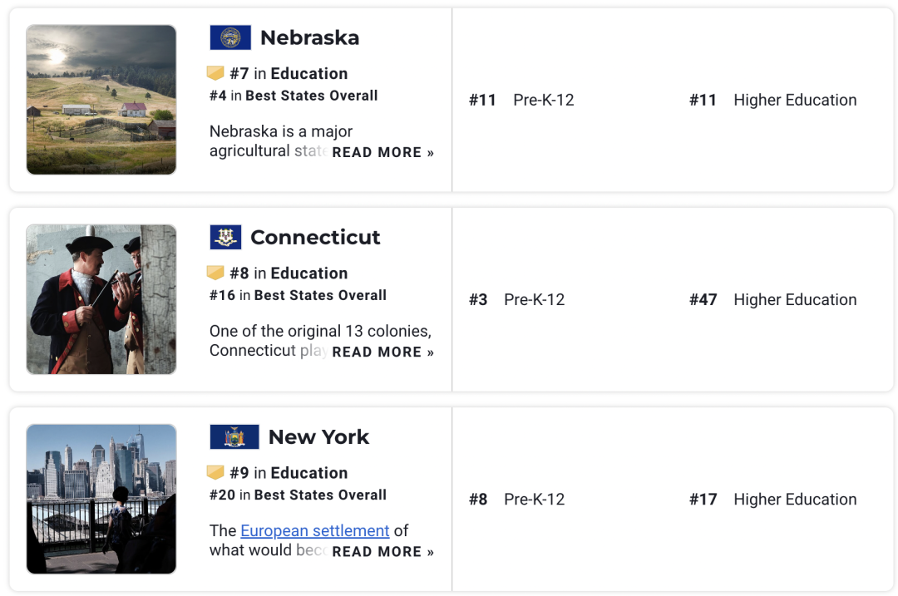
Task: Follow the European settlement link
Action: (315, 530)
